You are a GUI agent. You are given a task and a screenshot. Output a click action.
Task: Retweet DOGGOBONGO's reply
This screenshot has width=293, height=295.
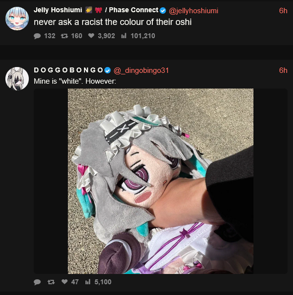click(51, 282)
